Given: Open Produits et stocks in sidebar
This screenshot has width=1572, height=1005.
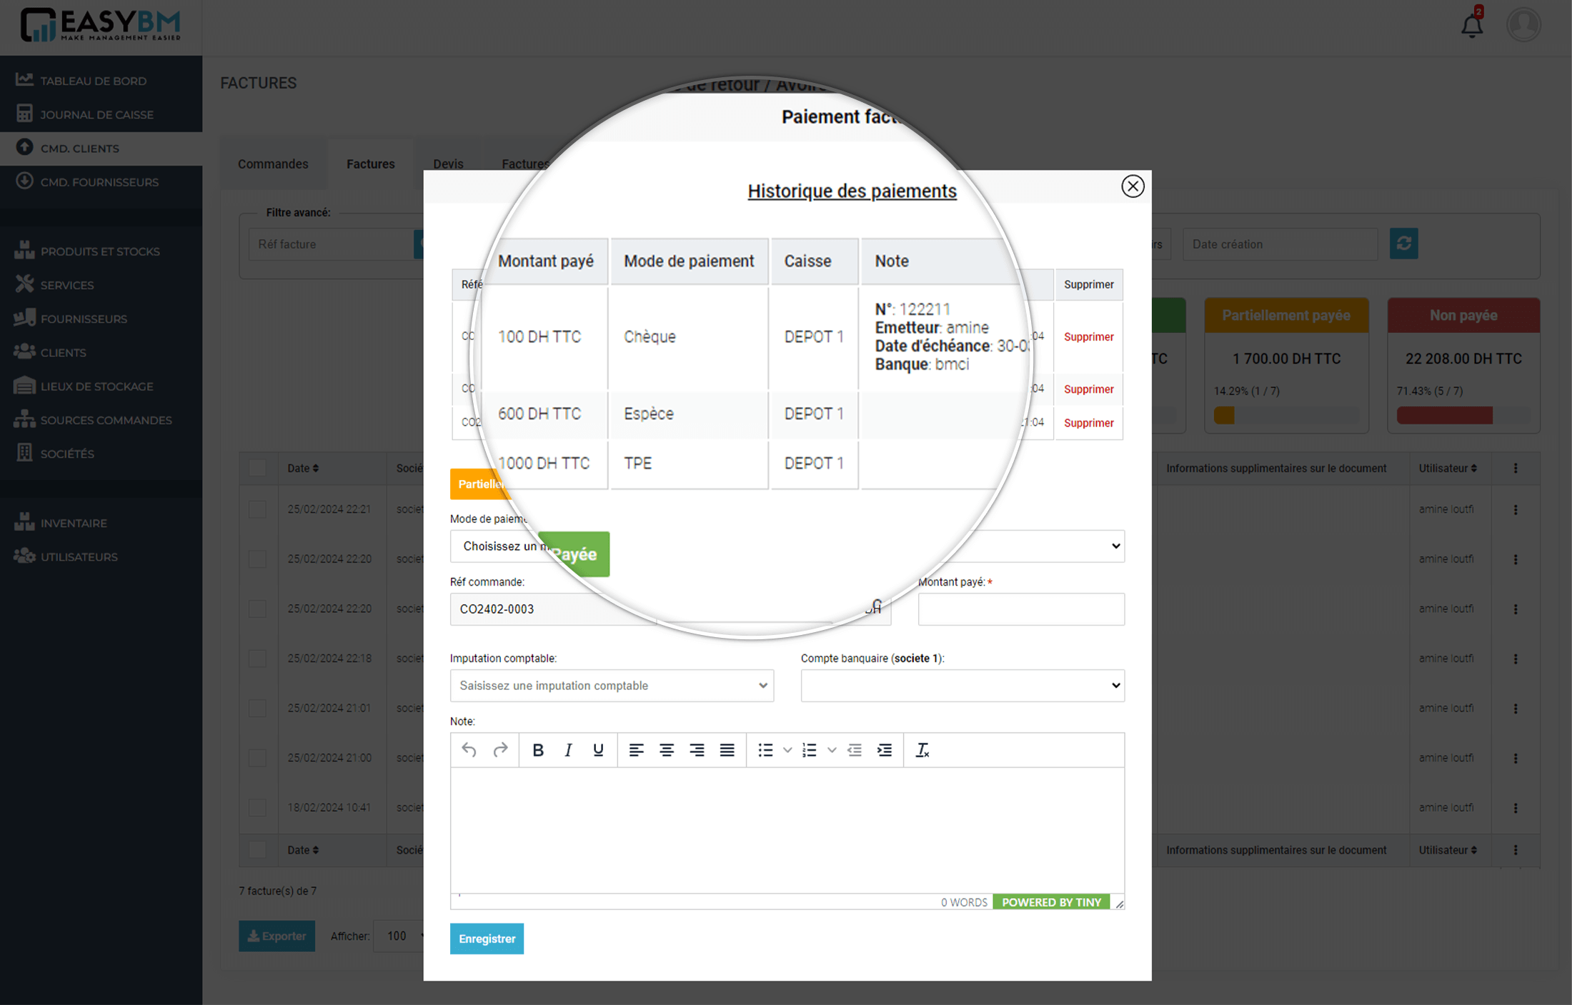Looking at the screenshot, I should click(101, 251).
